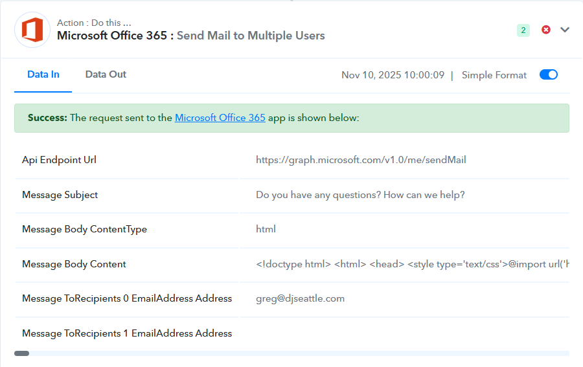Select the Api Endpoint Url value
The image size is (583, 367).
pyautogui.click(x=361, y=160)
